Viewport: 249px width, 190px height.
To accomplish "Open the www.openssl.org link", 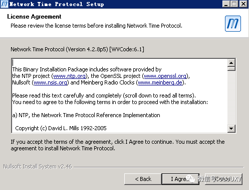I will (165, 76).
